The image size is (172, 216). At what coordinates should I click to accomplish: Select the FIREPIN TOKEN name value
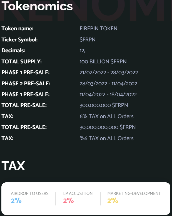pos(98,29)
